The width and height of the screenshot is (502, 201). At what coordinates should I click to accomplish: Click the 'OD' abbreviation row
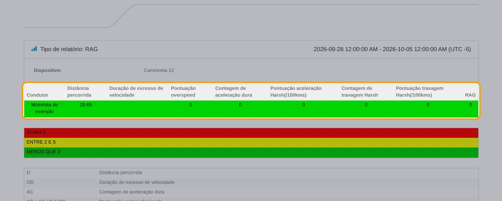(x=251, y=182)
